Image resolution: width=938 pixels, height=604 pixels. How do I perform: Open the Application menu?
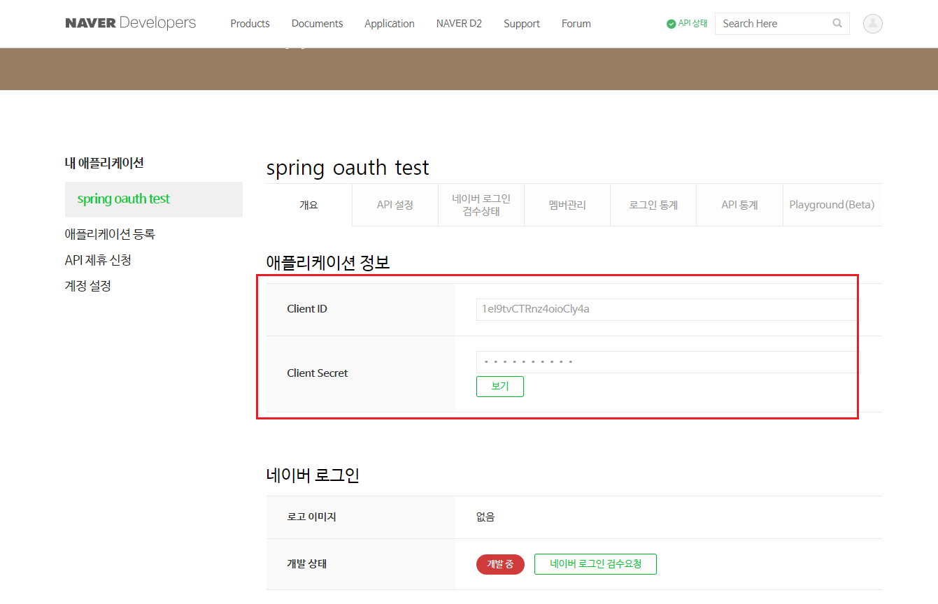(x=390, y=24)
